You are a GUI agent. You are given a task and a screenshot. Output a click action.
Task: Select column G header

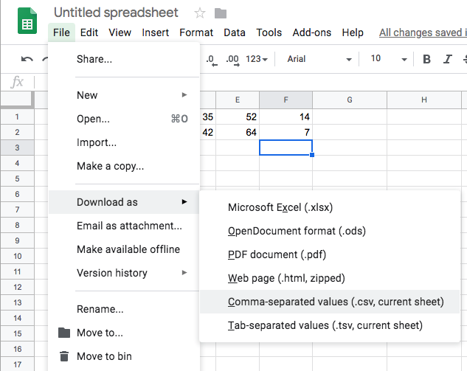(x=348, y=100)
